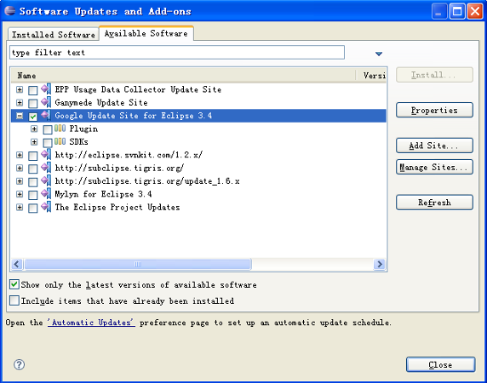Expand the subclipse.tigris.org/ node
Viewport: 487px width, 383px height.
coord(20,169)
